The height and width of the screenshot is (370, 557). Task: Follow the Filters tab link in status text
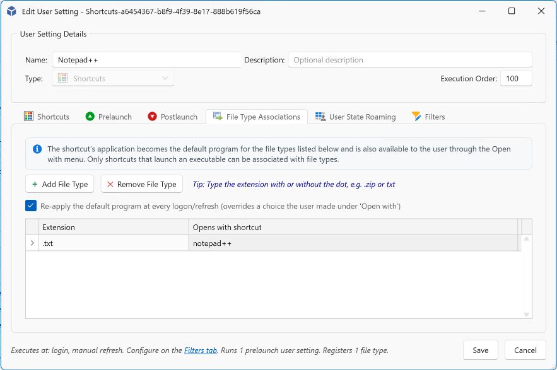(201, 350)
